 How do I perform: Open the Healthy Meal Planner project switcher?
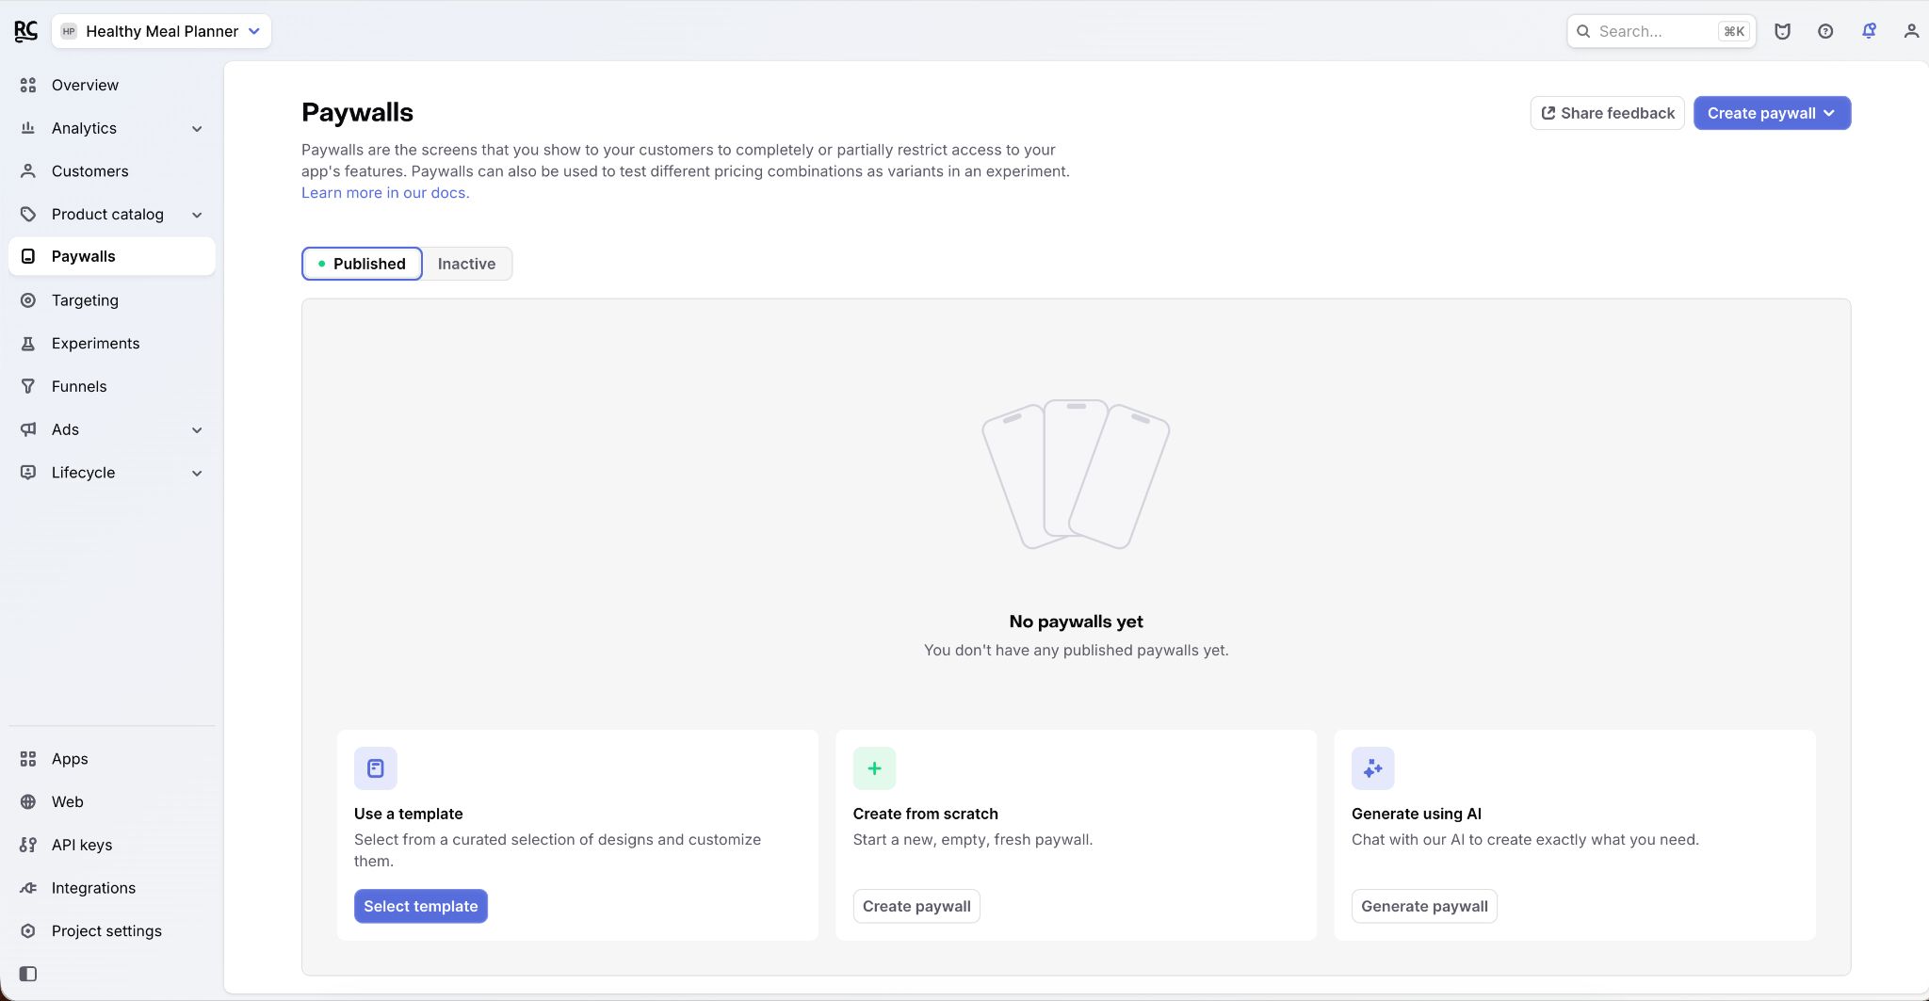[x=161, y=31]
